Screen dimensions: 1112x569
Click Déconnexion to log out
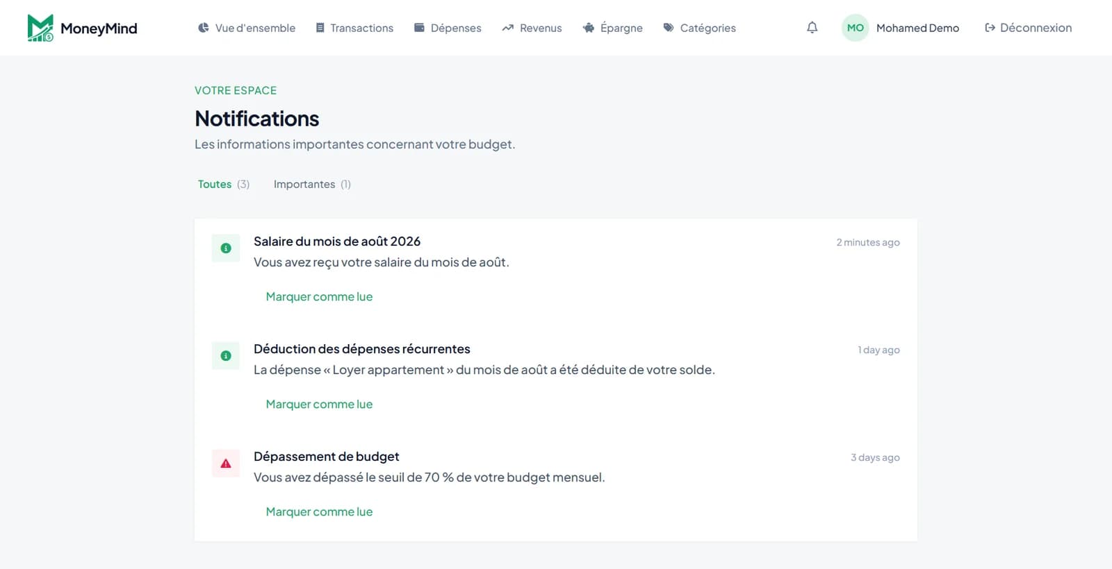tap(1028, 28)
